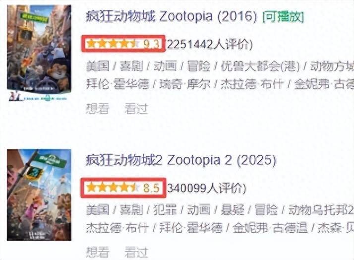The width and height of the screenshot is (354, 260).
Task: Click 瑞奇·摩尔 in the first entry
Action: point(184,84)
